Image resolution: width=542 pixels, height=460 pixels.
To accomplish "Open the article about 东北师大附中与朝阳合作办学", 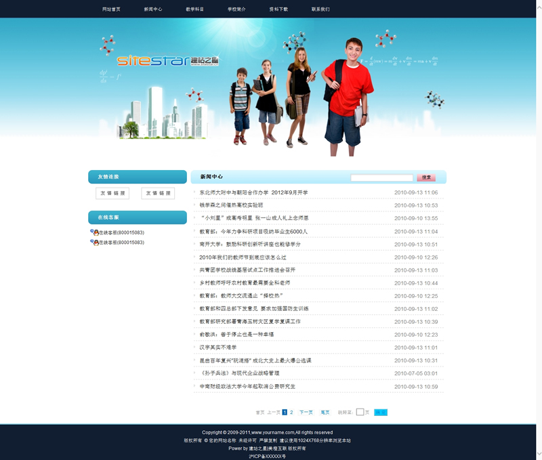I will 253,192.
